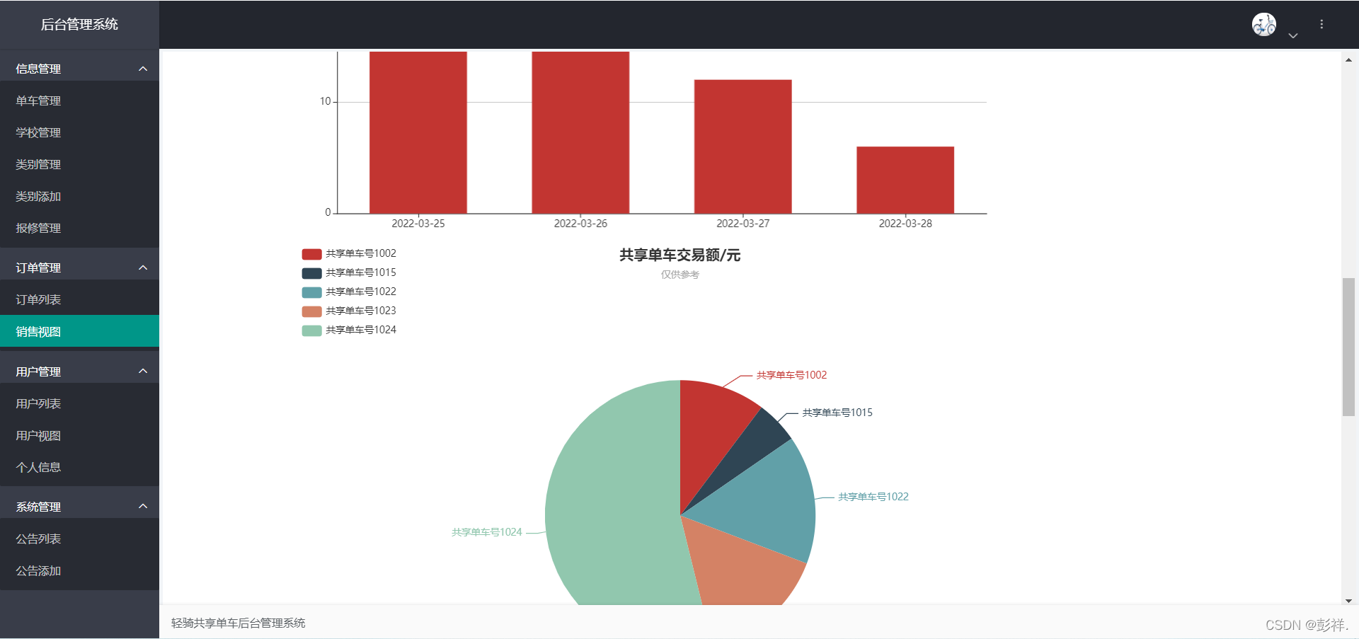
Task: Click the scrollbar up arrow
Action: [x=1348, y=60]
